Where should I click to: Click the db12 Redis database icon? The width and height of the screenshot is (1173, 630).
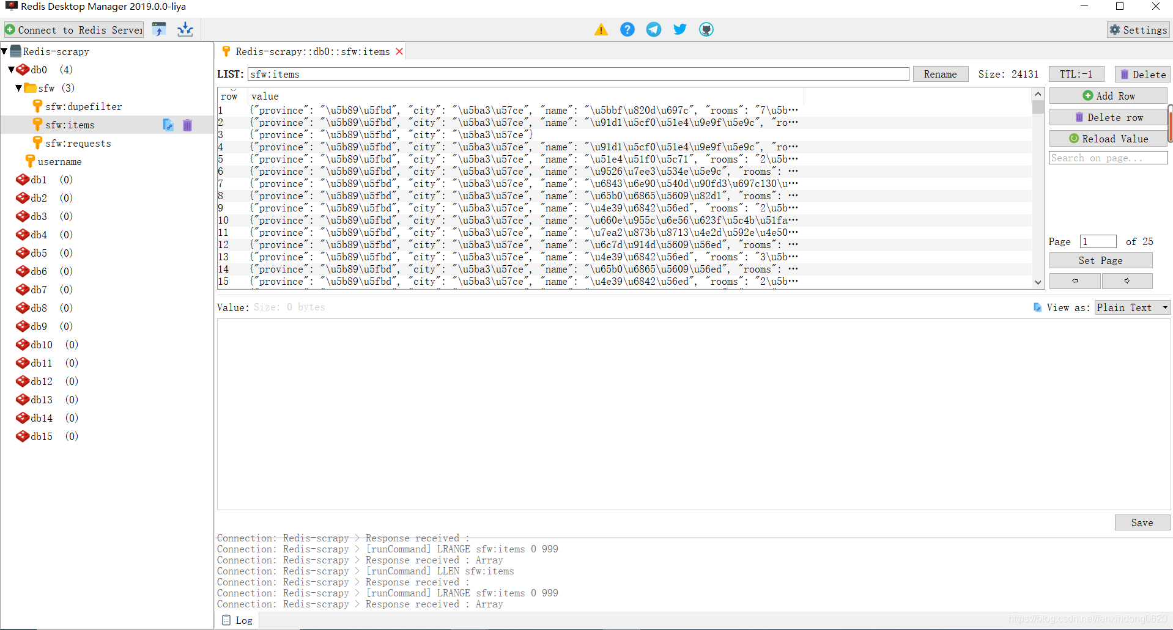point(23,381)
